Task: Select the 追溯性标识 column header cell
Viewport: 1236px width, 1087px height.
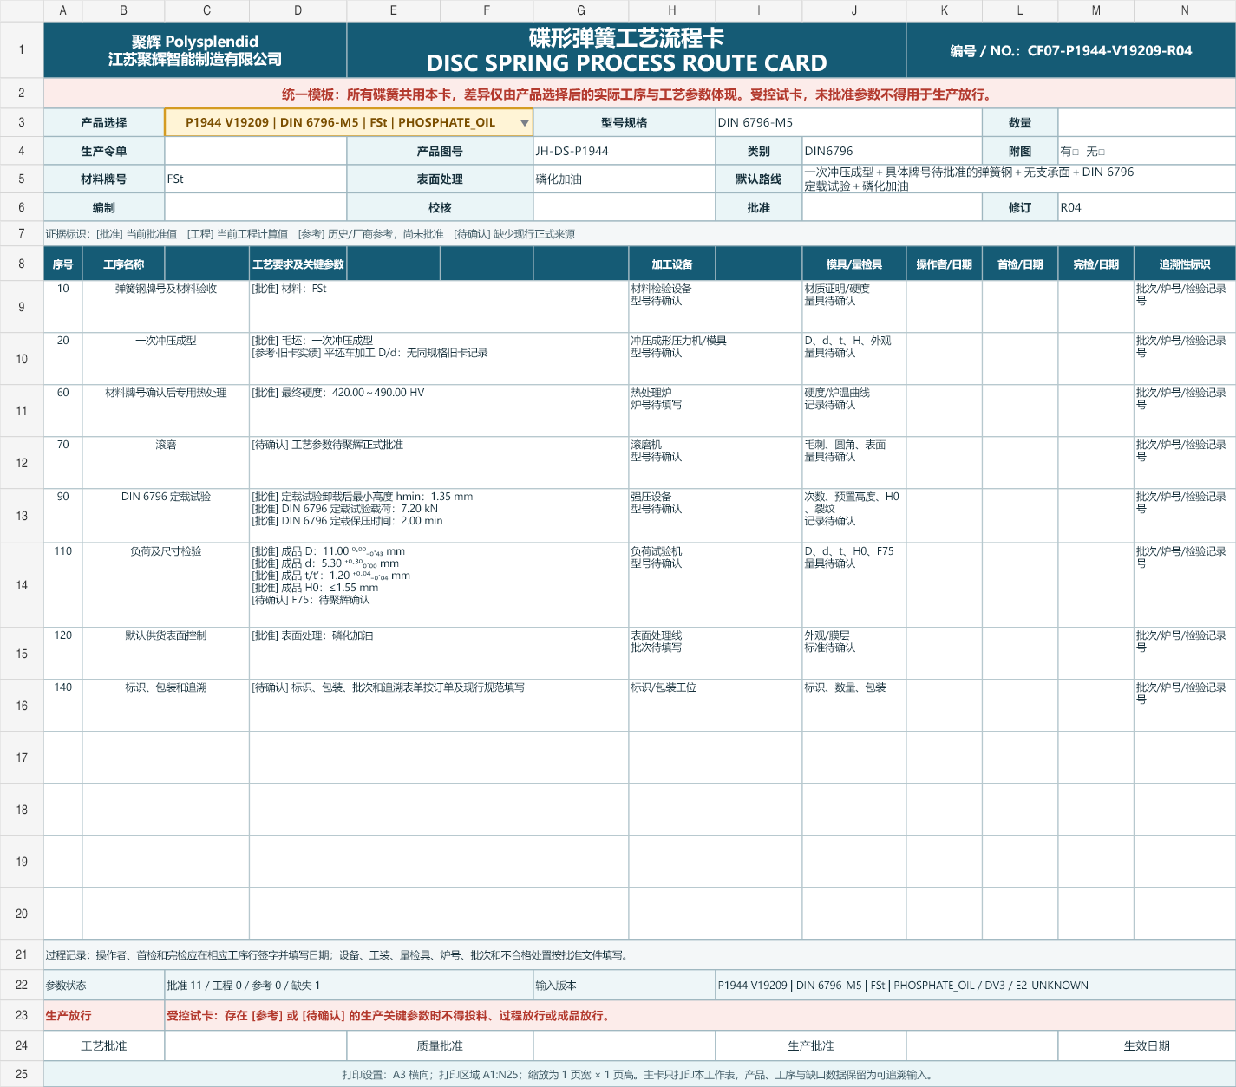Action: 1185,264
